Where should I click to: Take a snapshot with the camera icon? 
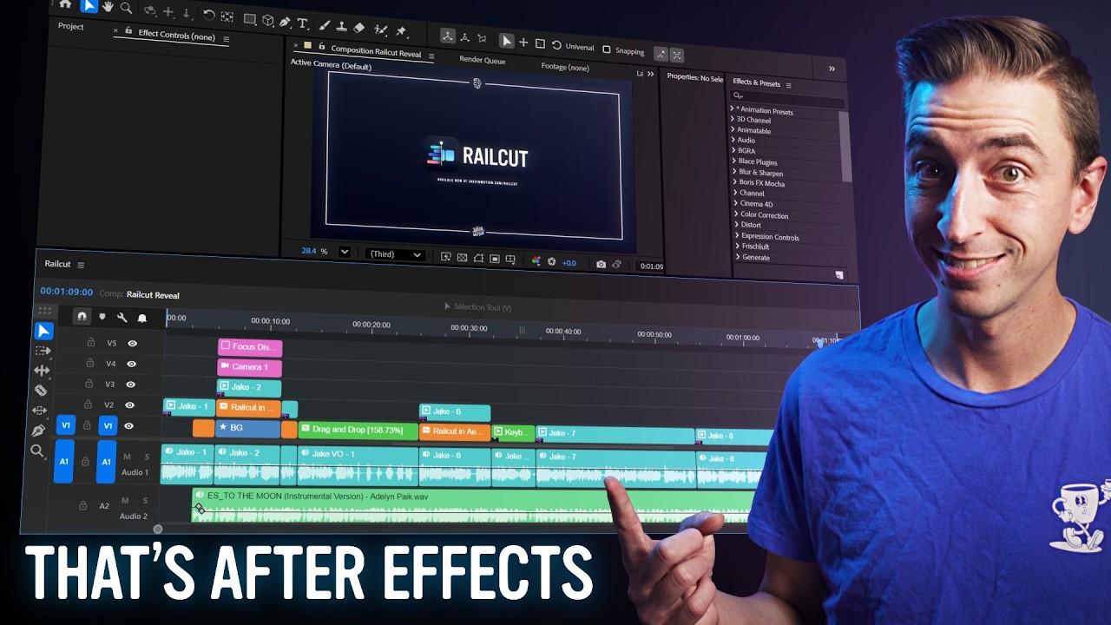point(602,264)
